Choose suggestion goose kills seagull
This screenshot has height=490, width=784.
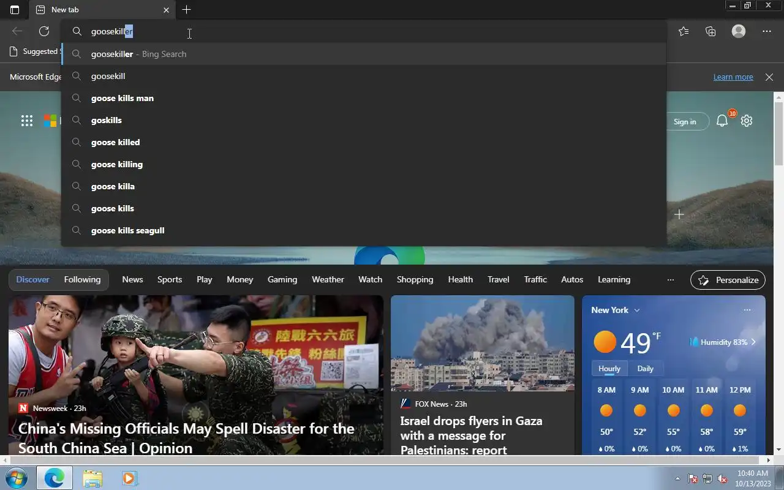[364, 230]
